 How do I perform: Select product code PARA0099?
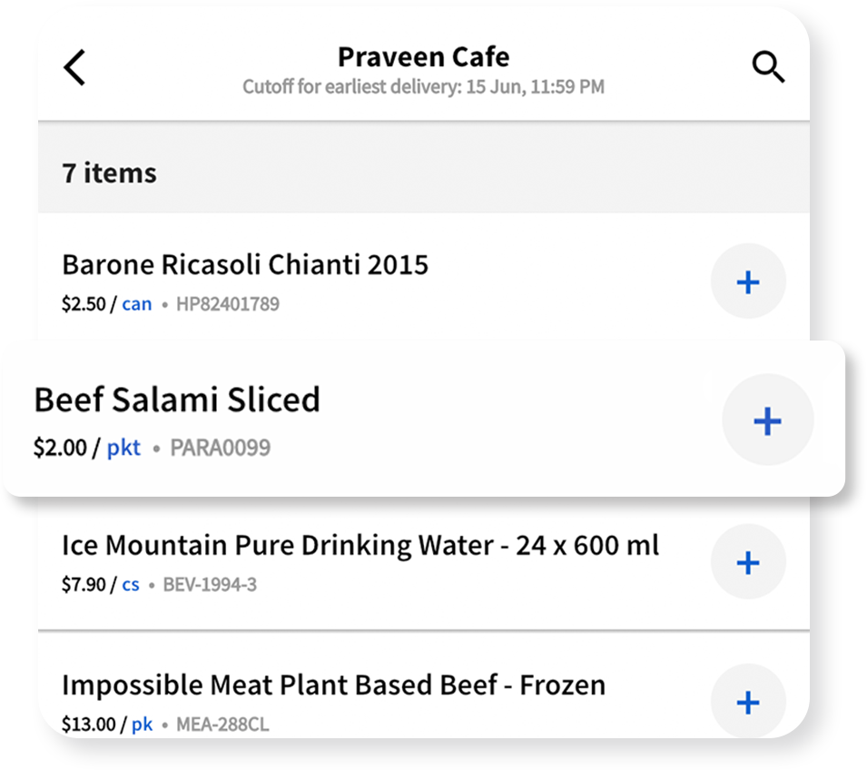[x=220, y=448]
